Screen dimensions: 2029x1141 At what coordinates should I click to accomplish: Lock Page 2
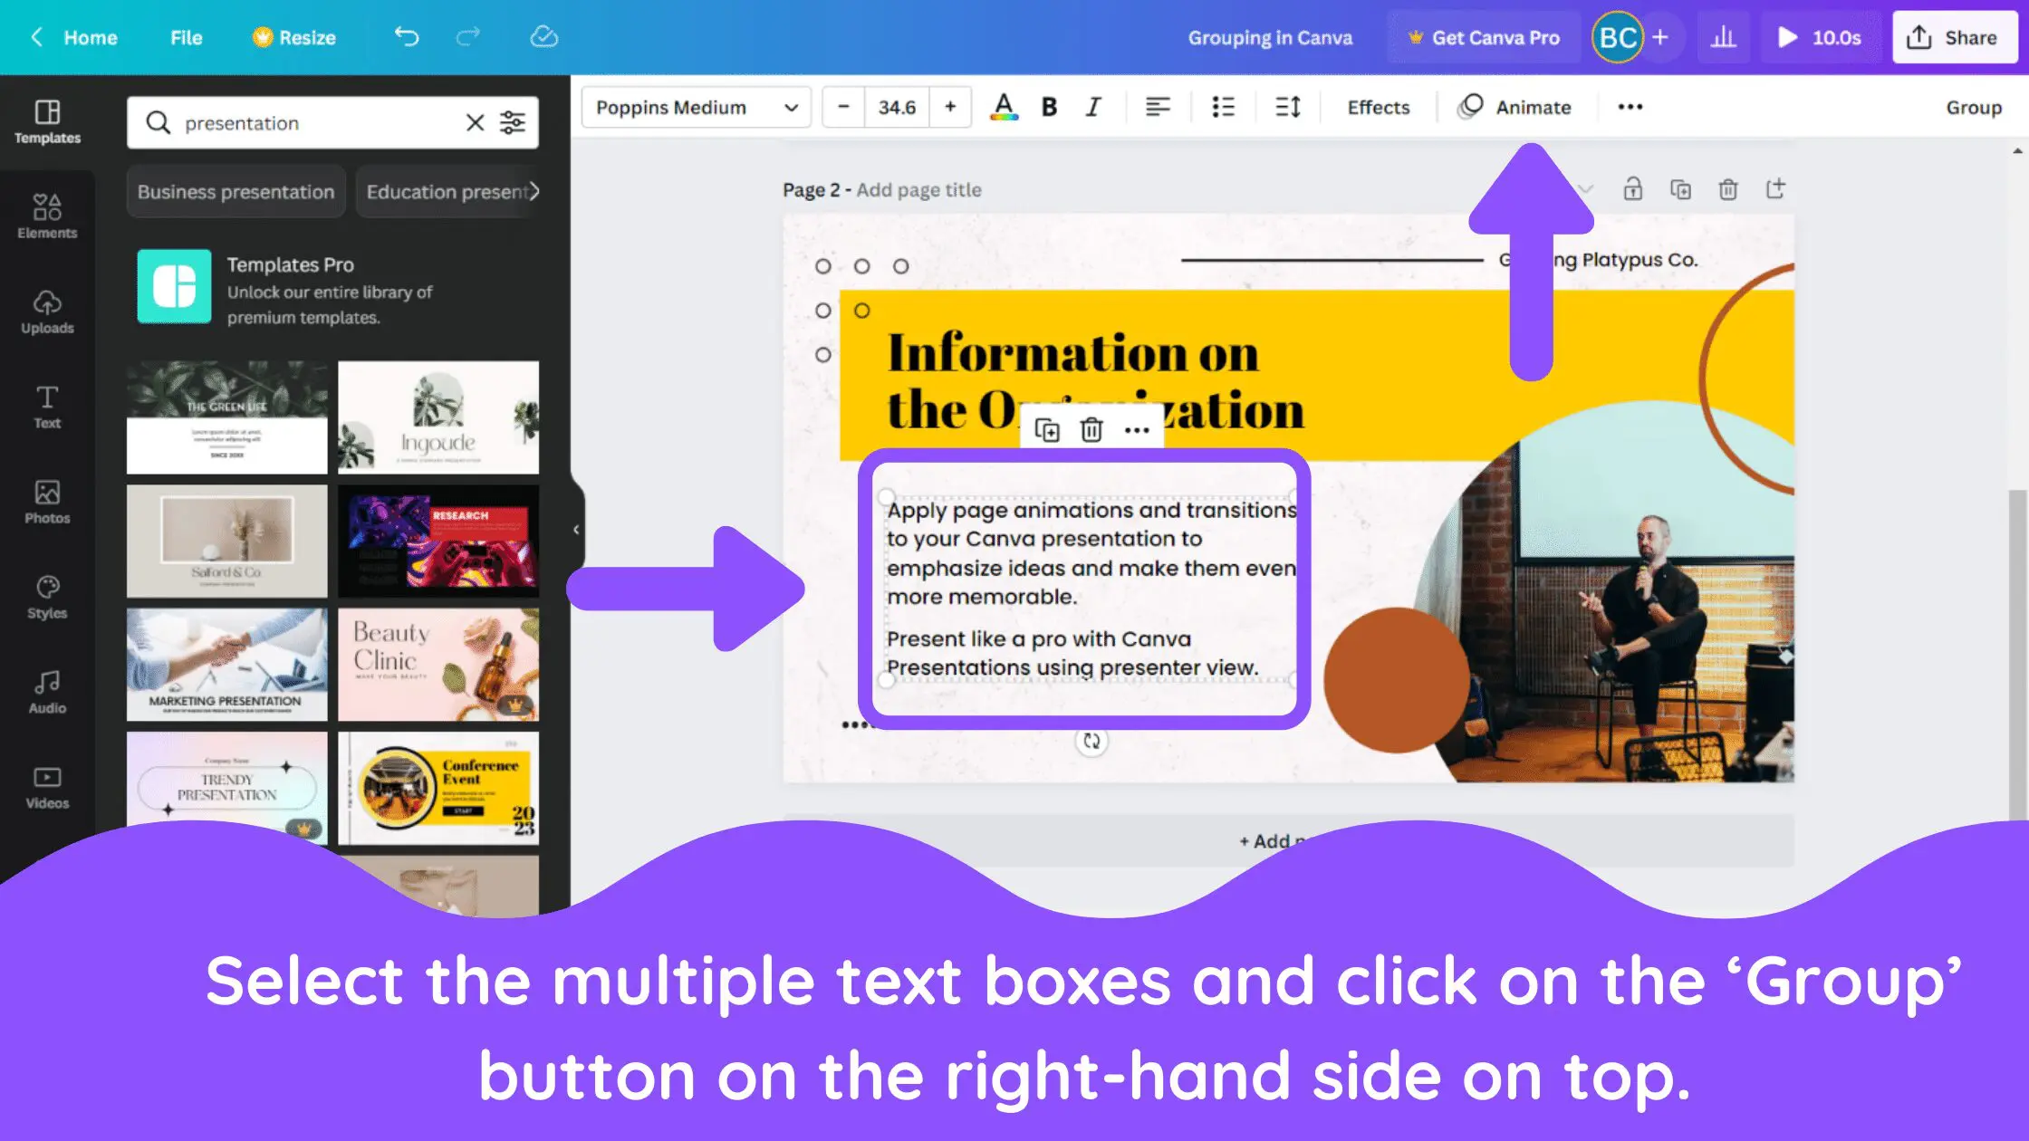tap(1632, 189)
